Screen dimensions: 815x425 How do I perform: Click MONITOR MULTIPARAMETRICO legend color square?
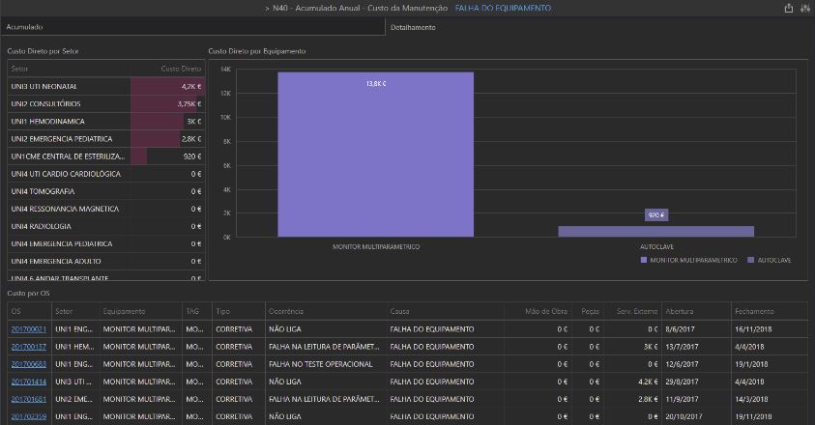(x=643, y=260)
